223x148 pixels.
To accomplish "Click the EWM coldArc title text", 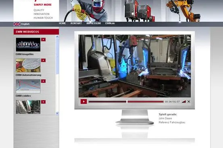I will 23,96.
